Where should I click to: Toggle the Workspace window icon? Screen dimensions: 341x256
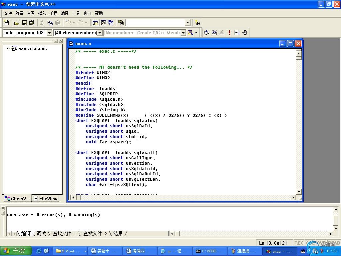[95, 22]
